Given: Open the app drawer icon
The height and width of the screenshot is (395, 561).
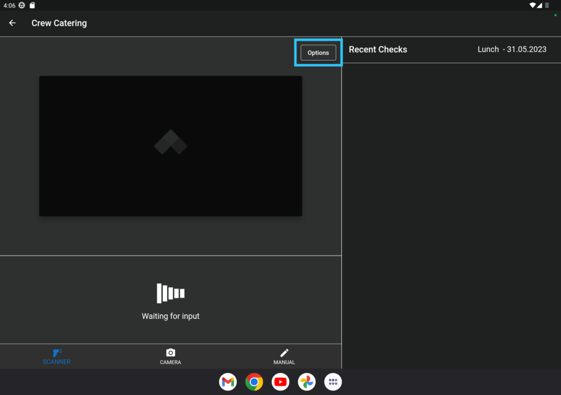Looking at the screenshot, I should 333,382.
